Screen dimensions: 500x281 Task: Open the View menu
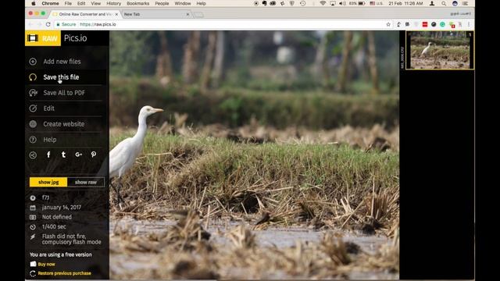click(x=95, y=3)
